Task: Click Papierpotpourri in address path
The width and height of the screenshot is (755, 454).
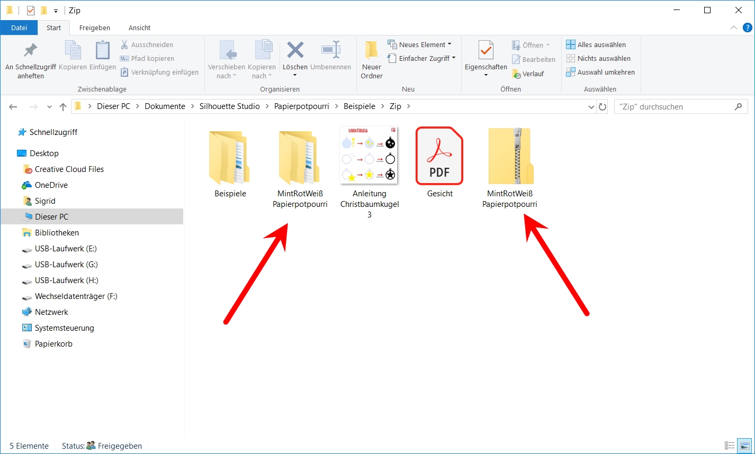Action: point(302,106)
